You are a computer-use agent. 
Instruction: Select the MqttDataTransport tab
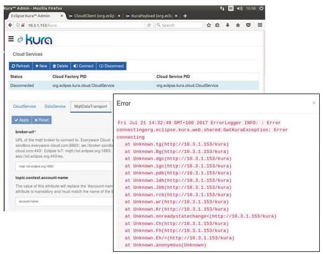pos(91,106)
